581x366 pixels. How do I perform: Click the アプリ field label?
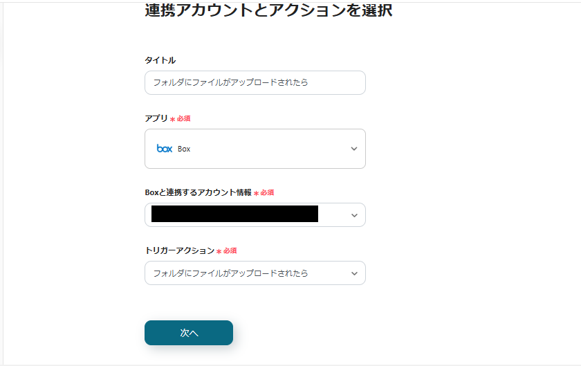pyautogui.click(x=156, y=118)
